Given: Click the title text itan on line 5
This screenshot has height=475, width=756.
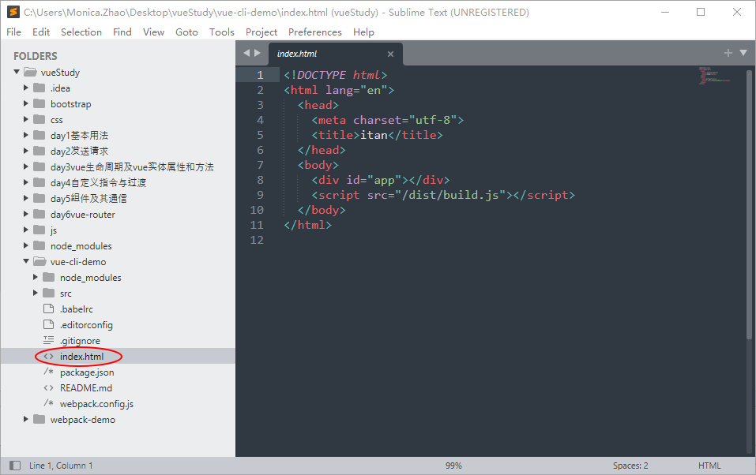Looking at the screenshot, I should [x=374, y=135].
